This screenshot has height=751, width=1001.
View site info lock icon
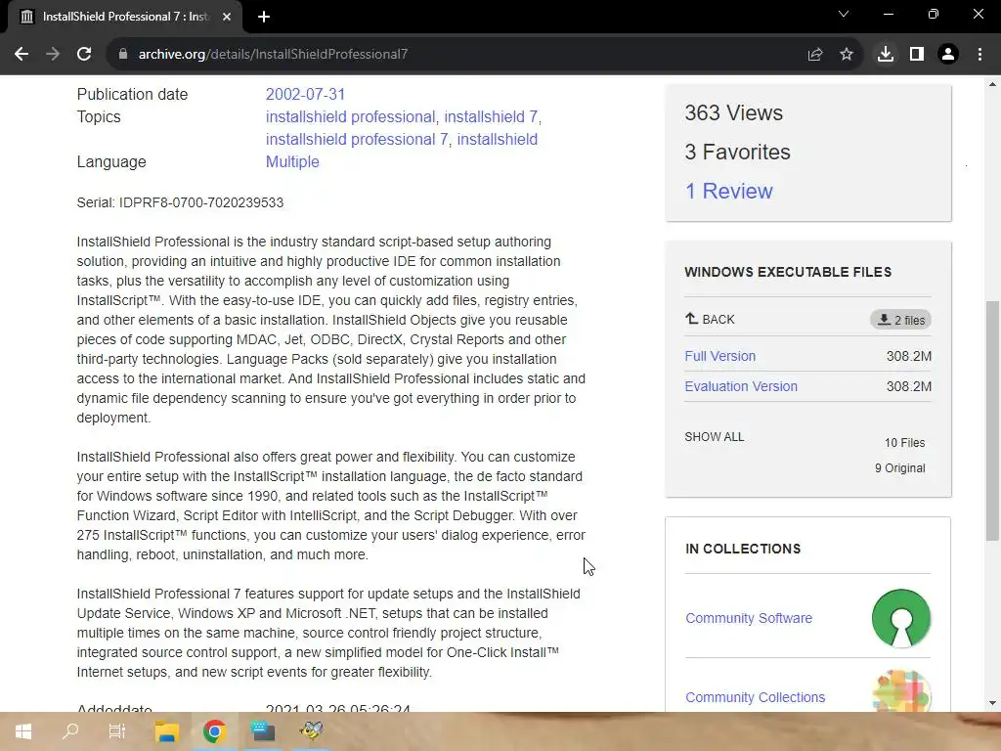point(123,55)
